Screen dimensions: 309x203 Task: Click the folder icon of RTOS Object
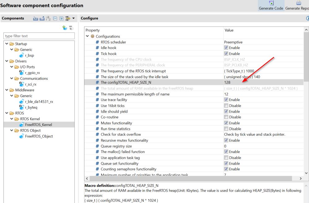[17, 131]
